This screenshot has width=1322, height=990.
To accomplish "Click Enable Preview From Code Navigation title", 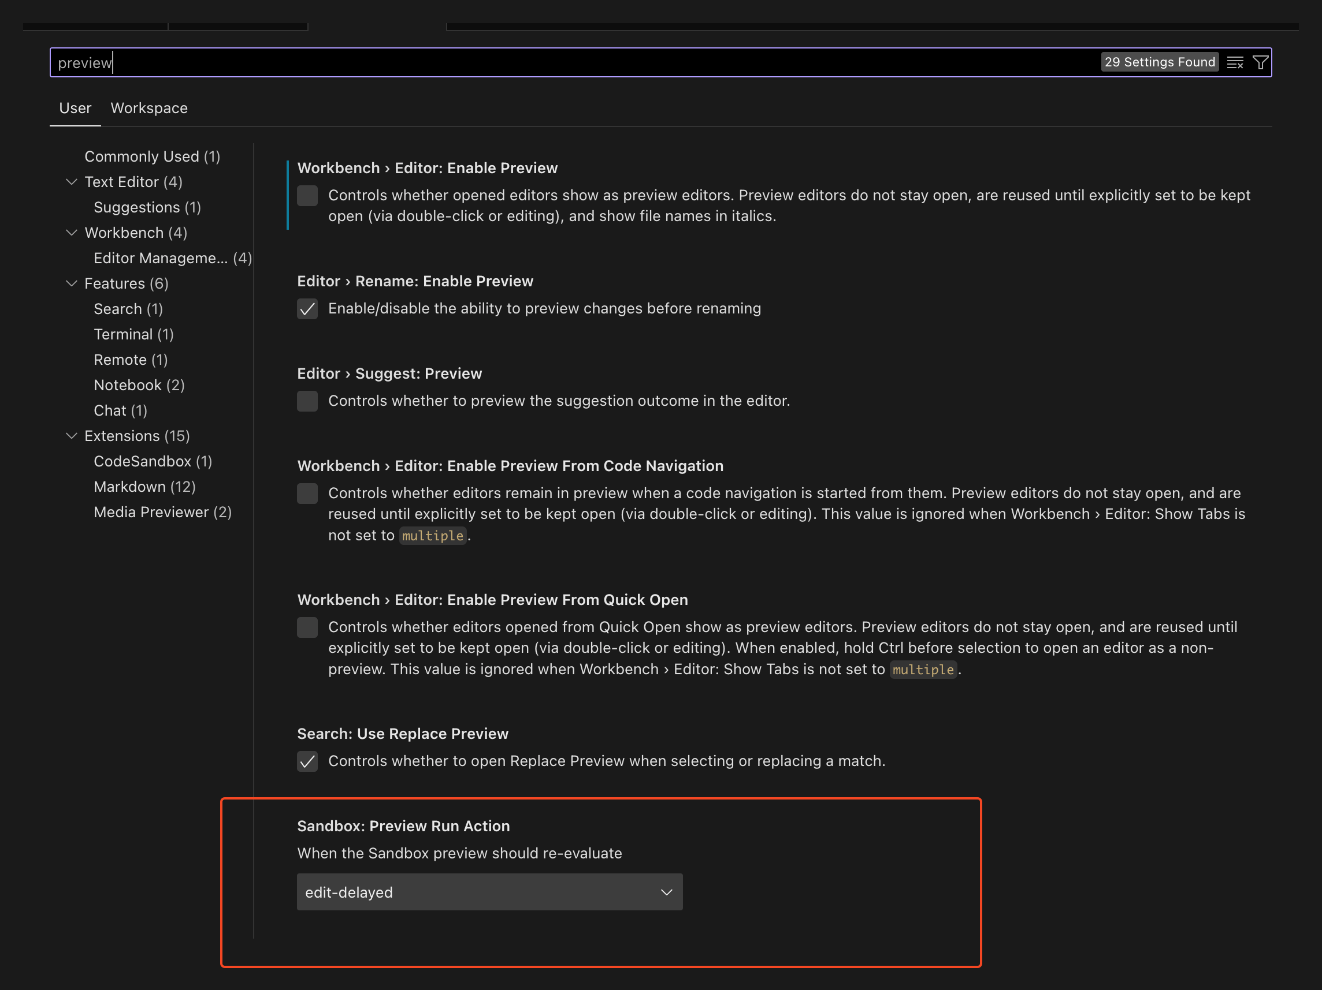I will point(510,466).
